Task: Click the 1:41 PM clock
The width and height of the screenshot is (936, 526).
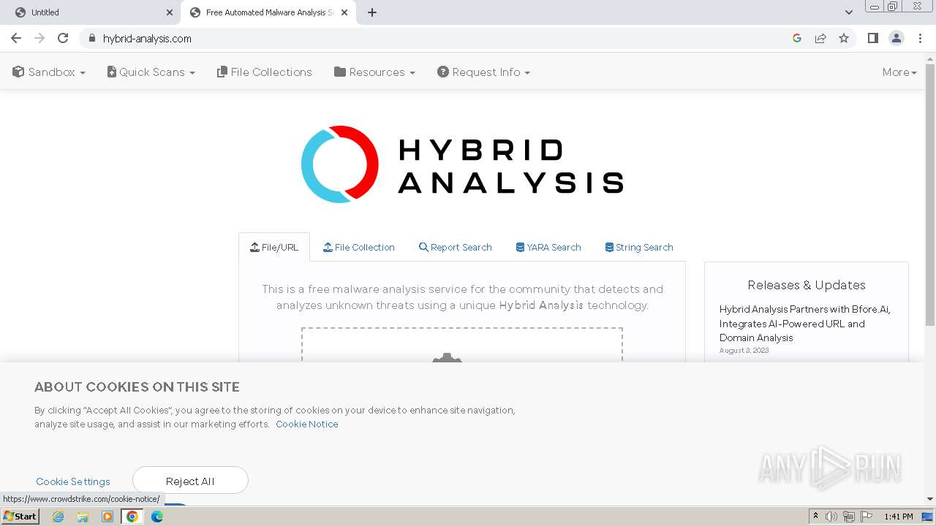Action: pos(898,517)
